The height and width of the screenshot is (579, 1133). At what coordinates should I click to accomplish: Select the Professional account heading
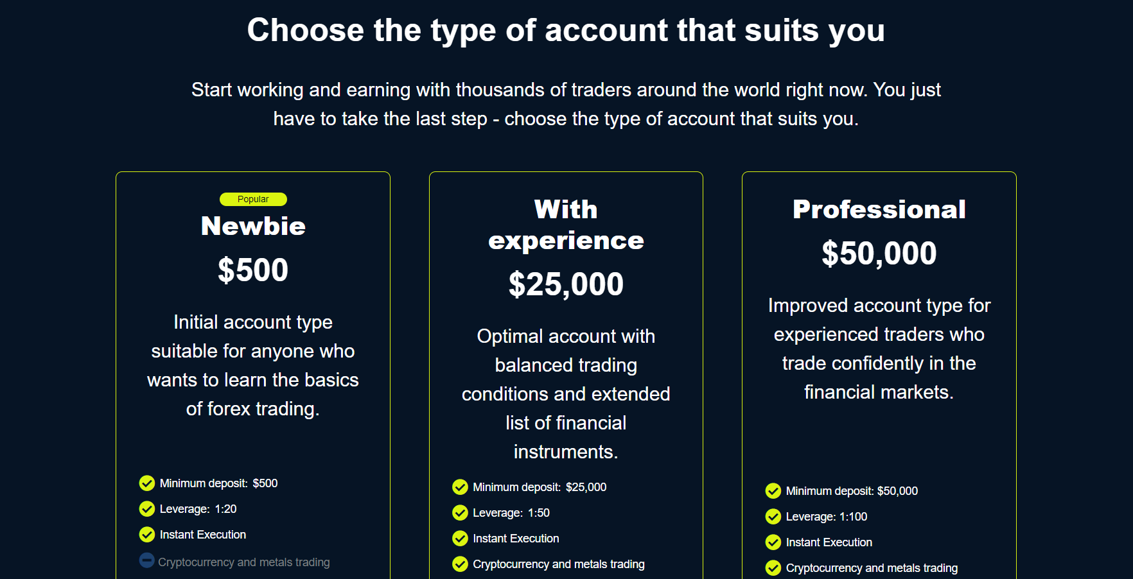pyautogui.click(x=879, y=209)
